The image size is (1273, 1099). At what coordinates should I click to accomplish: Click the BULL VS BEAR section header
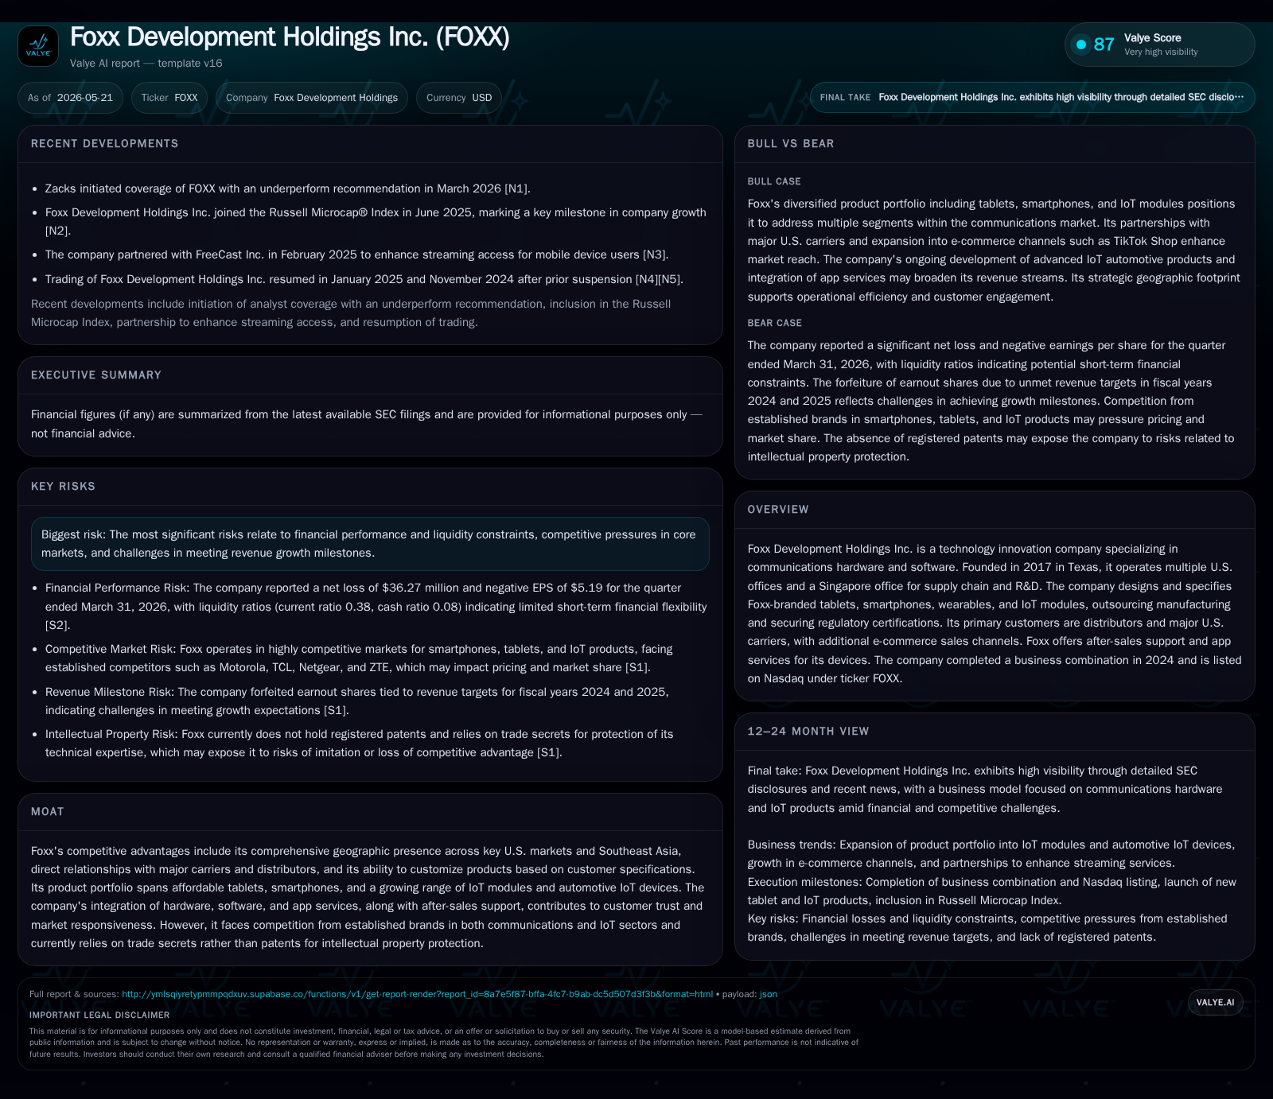(x=791, y=144)
